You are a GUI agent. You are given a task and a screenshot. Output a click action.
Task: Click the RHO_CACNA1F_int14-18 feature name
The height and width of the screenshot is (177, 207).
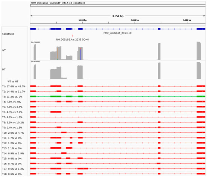tap(117, 33)
